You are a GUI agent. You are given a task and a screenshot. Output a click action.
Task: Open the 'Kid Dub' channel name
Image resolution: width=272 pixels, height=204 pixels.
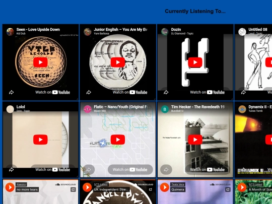click(21, 33)
